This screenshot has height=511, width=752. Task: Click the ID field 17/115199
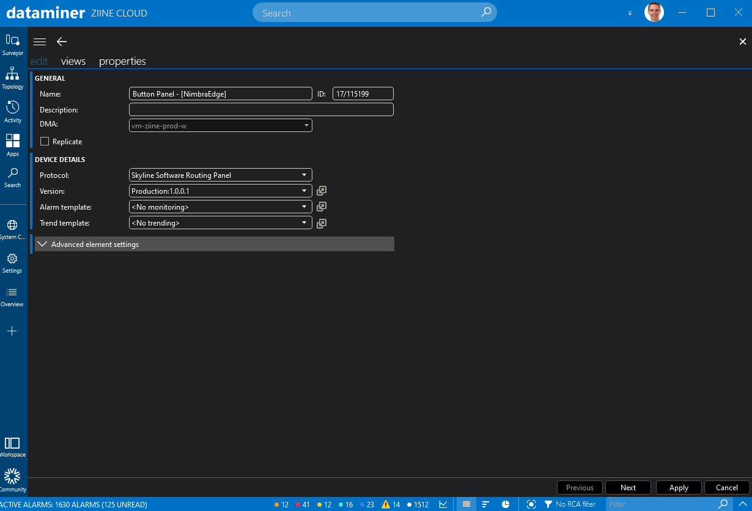(x=363, y=94)
